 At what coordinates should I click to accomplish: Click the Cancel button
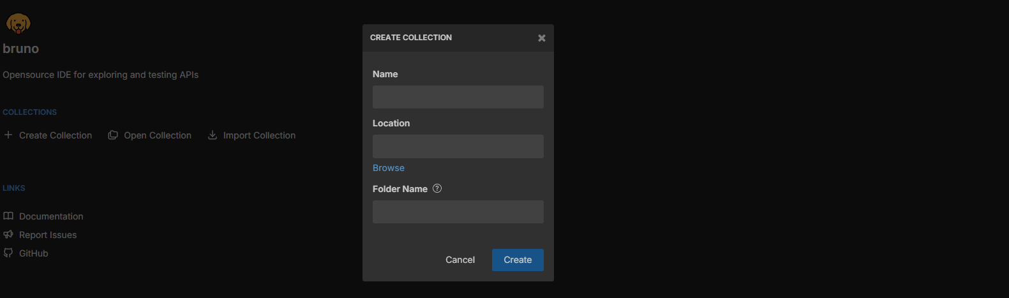(460, 260)
